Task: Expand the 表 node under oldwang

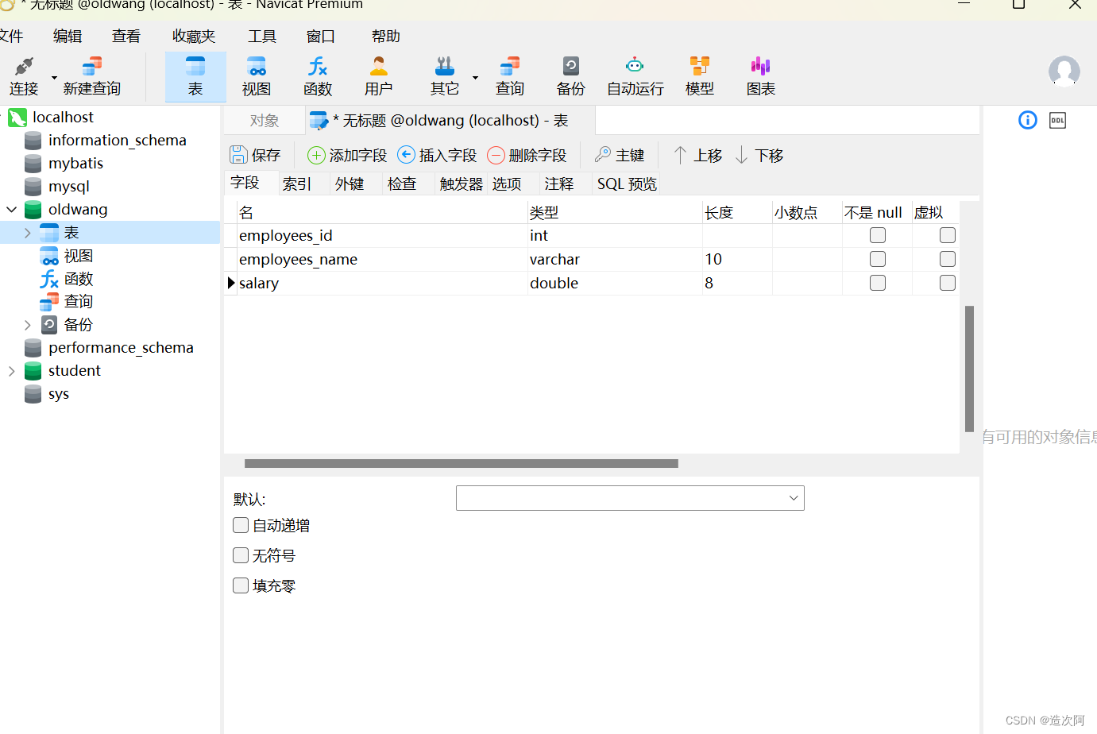Action: tap(28, 233)
